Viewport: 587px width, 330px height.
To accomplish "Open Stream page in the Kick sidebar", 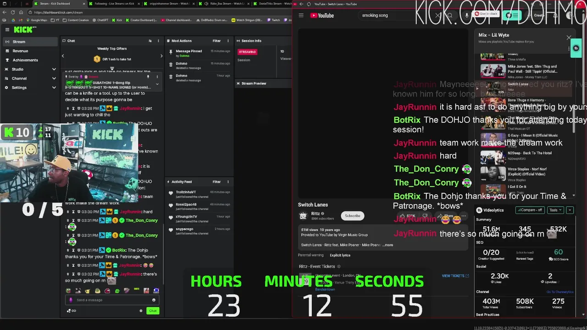I will tap(30, 42).
